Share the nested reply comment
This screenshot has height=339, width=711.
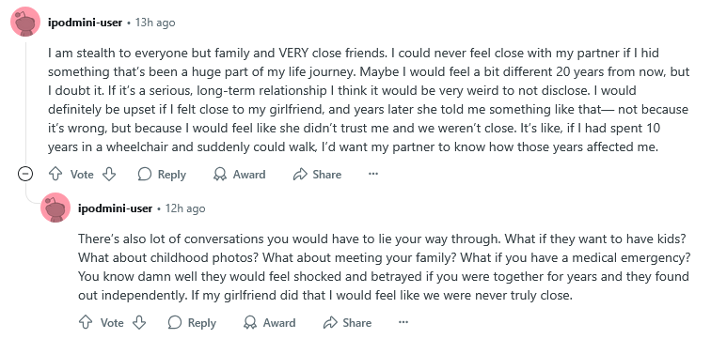[347, 323]
